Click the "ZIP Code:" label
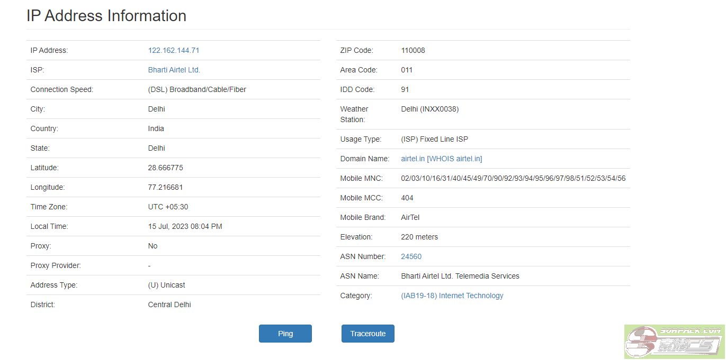This screenshot has width=726, height=360. 357,50
